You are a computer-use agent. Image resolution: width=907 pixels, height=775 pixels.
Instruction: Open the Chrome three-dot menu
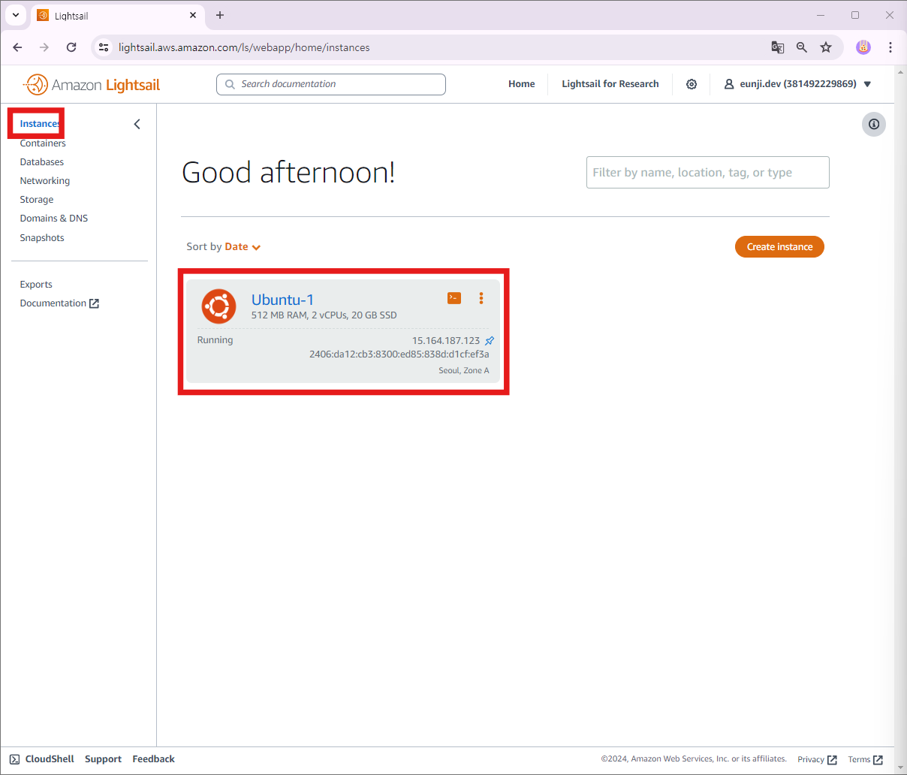pos(890,47)
